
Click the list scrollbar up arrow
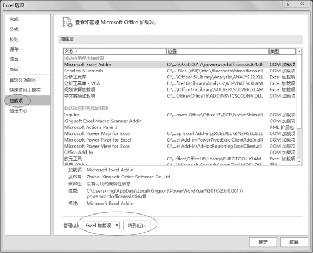299,52
